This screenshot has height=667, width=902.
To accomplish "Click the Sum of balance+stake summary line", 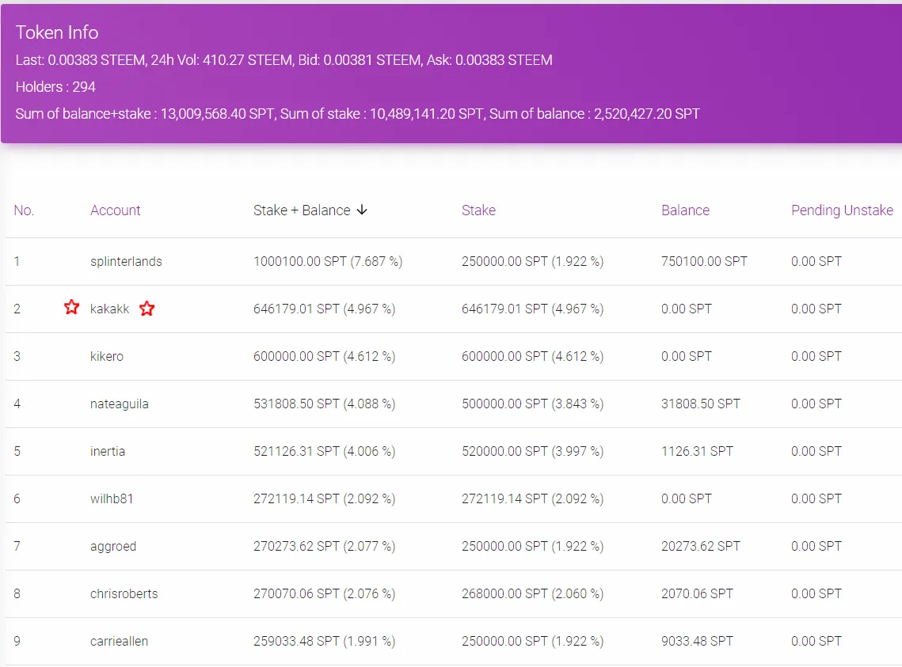I will pyautogui.click(x=358, y=114).
